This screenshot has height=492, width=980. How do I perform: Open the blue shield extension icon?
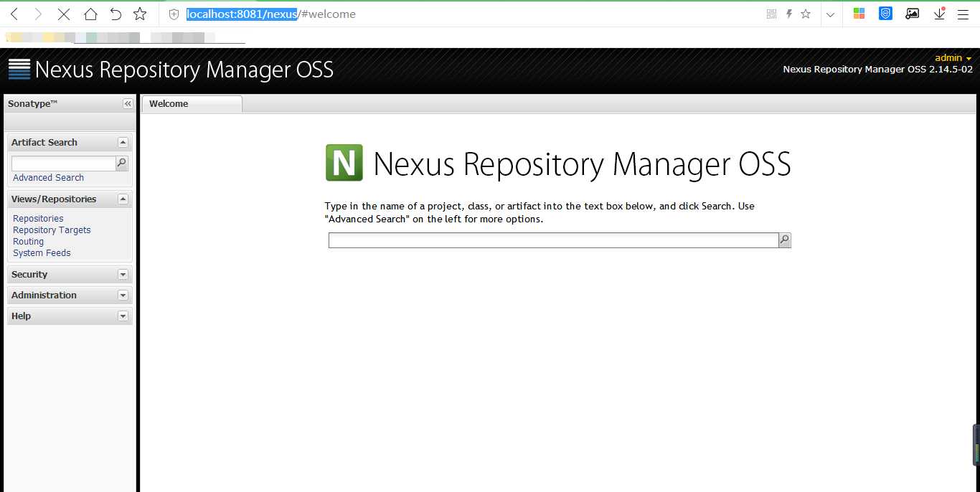click(x=885, y=14)
